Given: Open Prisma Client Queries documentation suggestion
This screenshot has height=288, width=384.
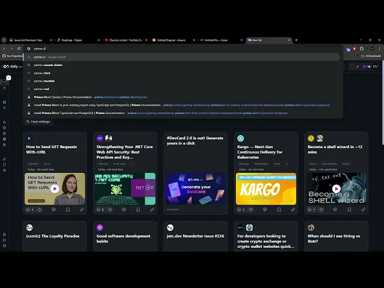Looking at the screenshot, I should [x=182, y=97].
